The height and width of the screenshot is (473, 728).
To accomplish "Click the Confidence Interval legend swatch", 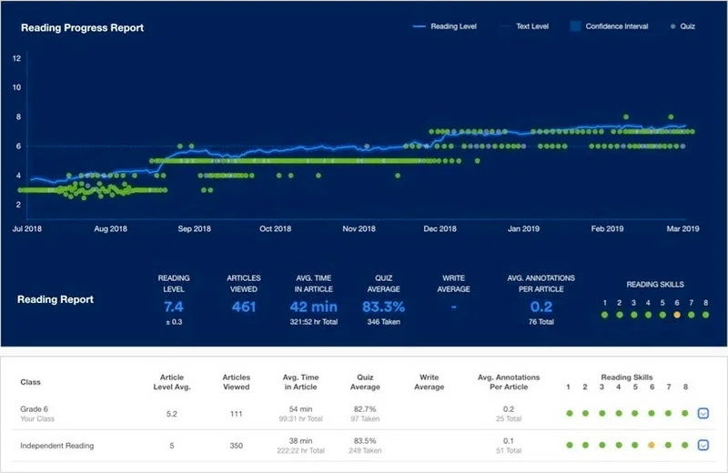I will point(575,26).
